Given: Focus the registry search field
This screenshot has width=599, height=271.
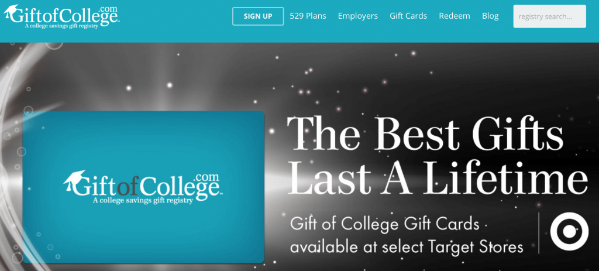Looking at the screenshot, I should (549, 16).
